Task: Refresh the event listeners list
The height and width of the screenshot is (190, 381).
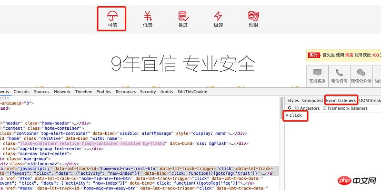Action: 289,108
